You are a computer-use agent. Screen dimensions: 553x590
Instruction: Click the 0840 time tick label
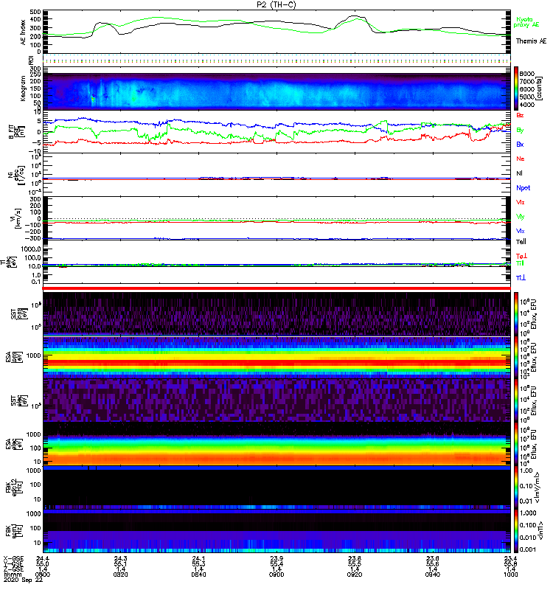(198, 575)
